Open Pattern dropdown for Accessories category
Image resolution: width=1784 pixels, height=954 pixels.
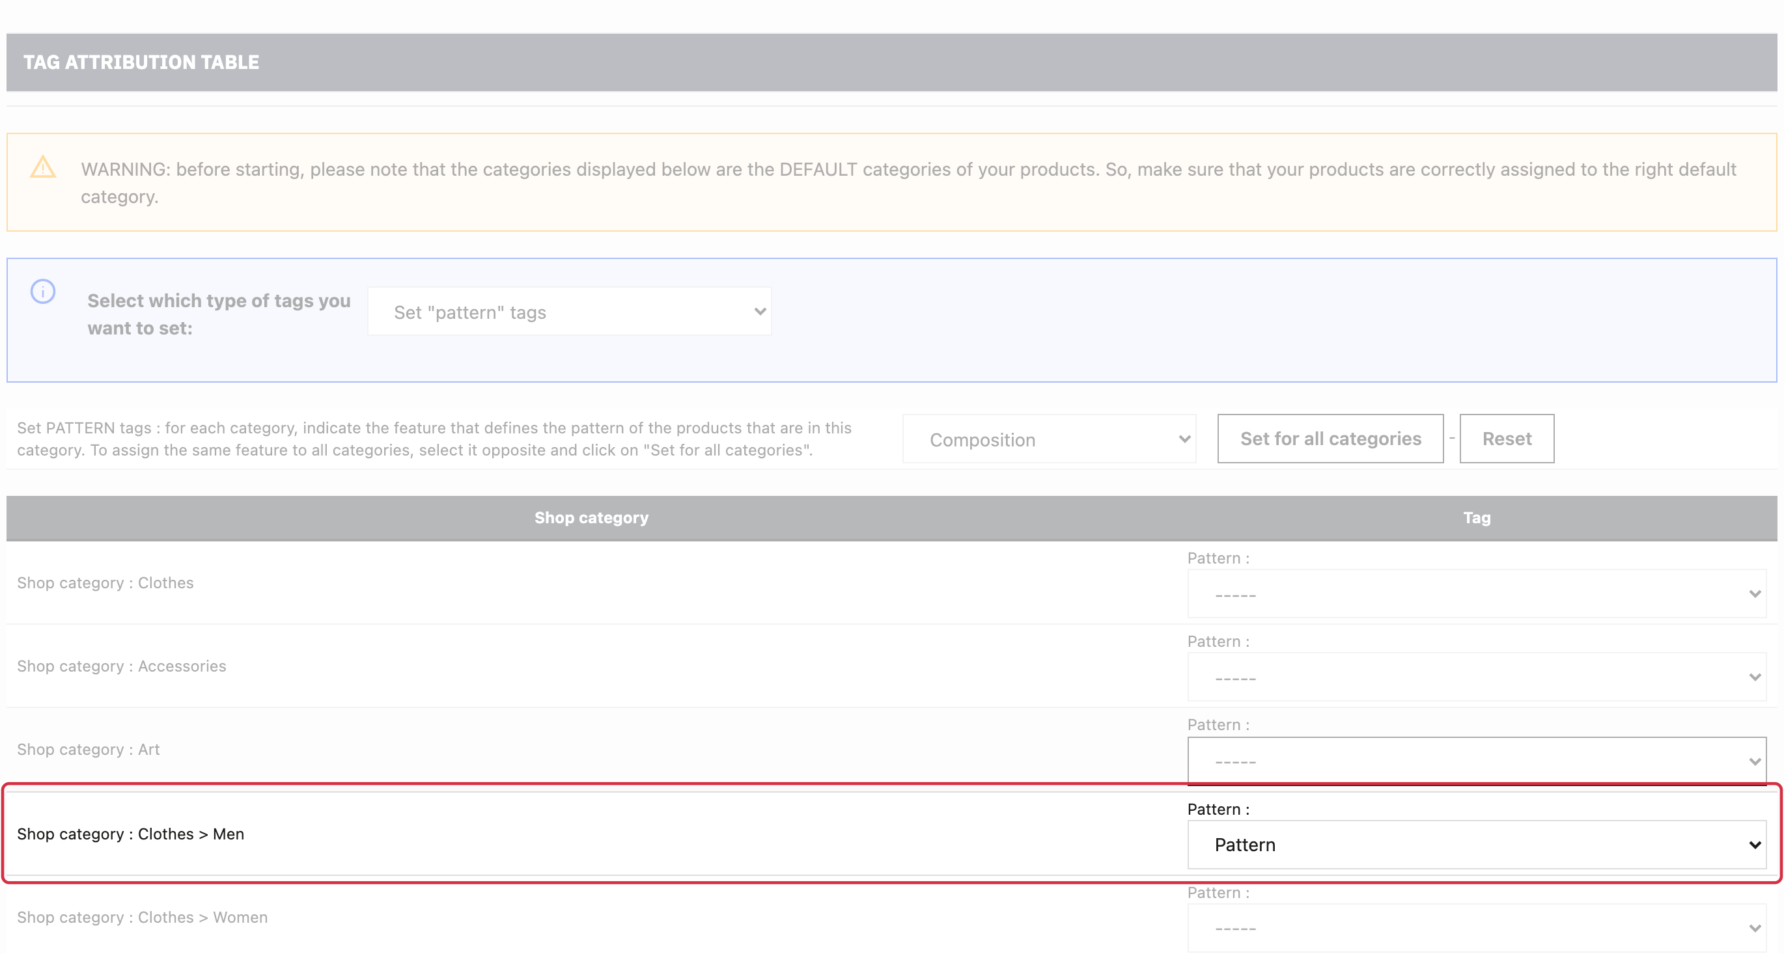(x=1477, y=677)
